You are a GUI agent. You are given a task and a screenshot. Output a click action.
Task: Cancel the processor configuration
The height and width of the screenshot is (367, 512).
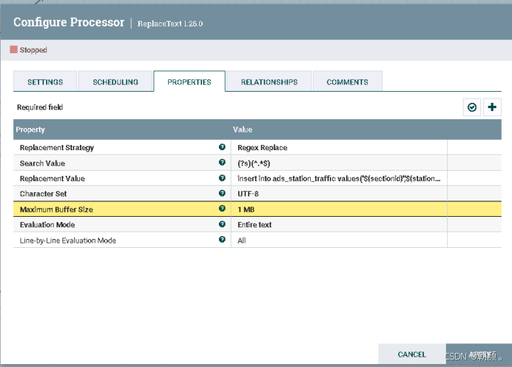(x=412, y=354)
